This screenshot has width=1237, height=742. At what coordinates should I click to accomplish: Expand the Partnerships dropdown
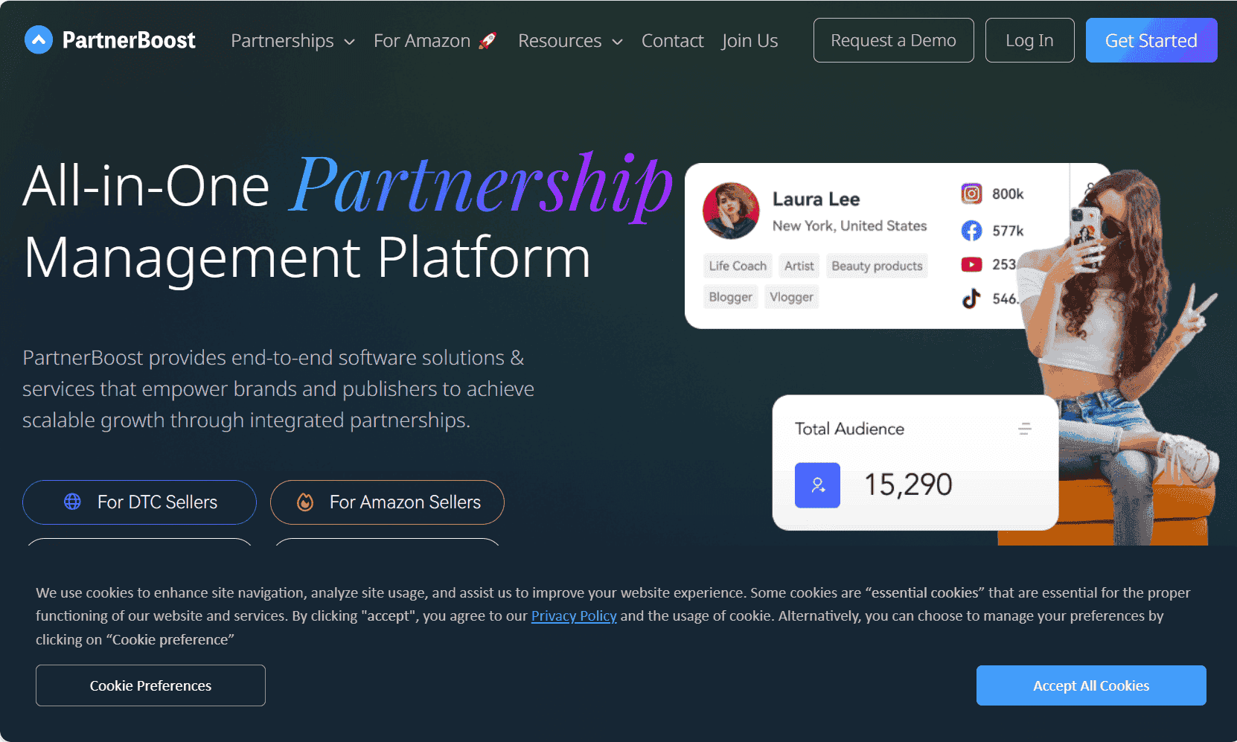[x=293, y=41]
